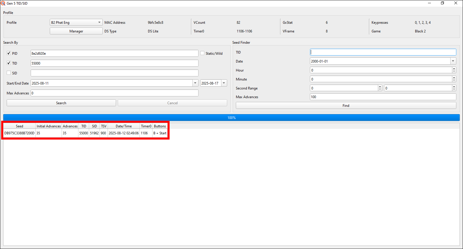Sort results by Seed column header
This screenshot has height=249, width=463.
click(x=19, y=126)
